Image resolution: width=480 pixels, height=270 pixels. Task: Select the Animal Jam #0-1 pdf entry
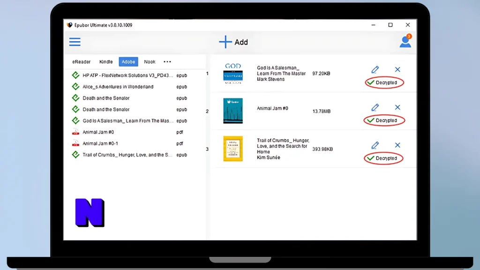click(129, 143)
